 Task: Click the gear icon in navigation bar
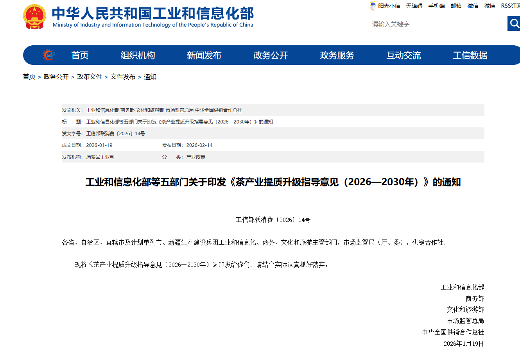[48, 55]
